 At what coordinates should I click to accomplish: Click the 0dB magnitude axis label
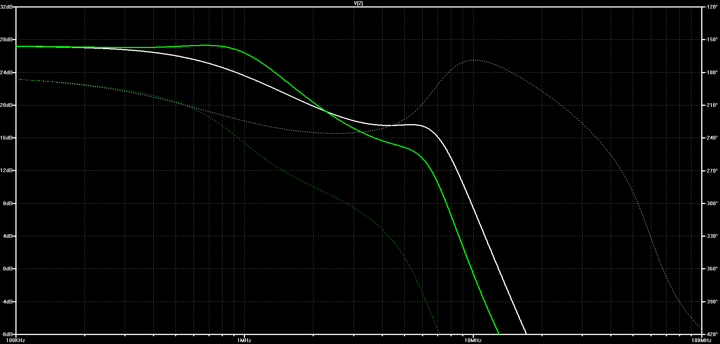8,269
